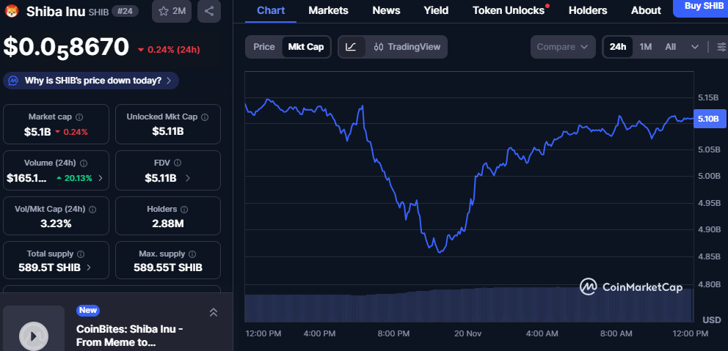Screen dimensions: 728x351
Task: Click info icon next to Market cap
Action: 79,117
